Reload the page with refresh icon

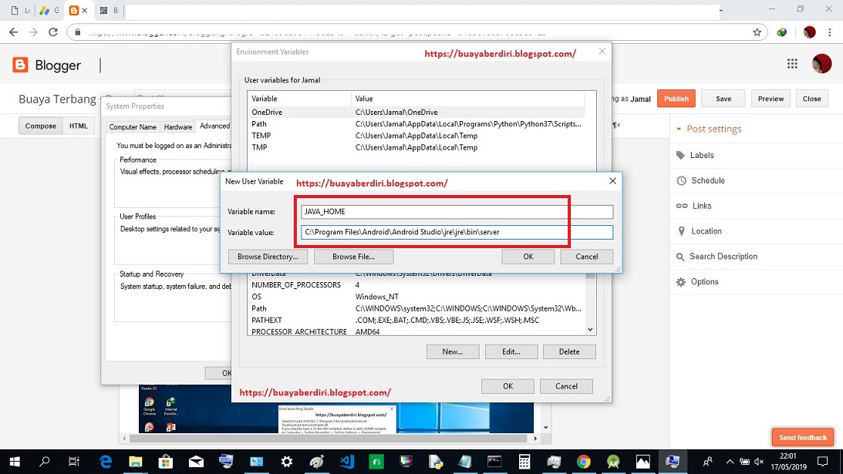click(52, 32)
